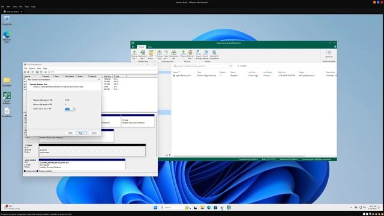Screen dimensions: 384x216
Task: Click Failover Plan icon in Veeam ribbon
Action: click(190, 55)
